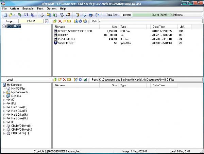Click the 61% of 650MB capacity bar
Viewport: 204px width, 154px height.
(167, 15)
